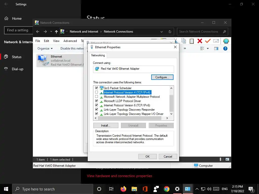The height and width of the screenshot is (194, 259).
Task: Open the notification center icon
Action: tap(251, 189)
